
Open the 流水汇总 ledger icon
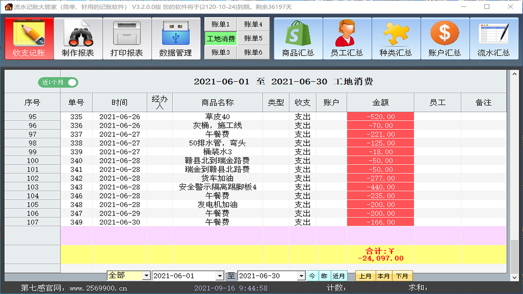tap(494, 38)
